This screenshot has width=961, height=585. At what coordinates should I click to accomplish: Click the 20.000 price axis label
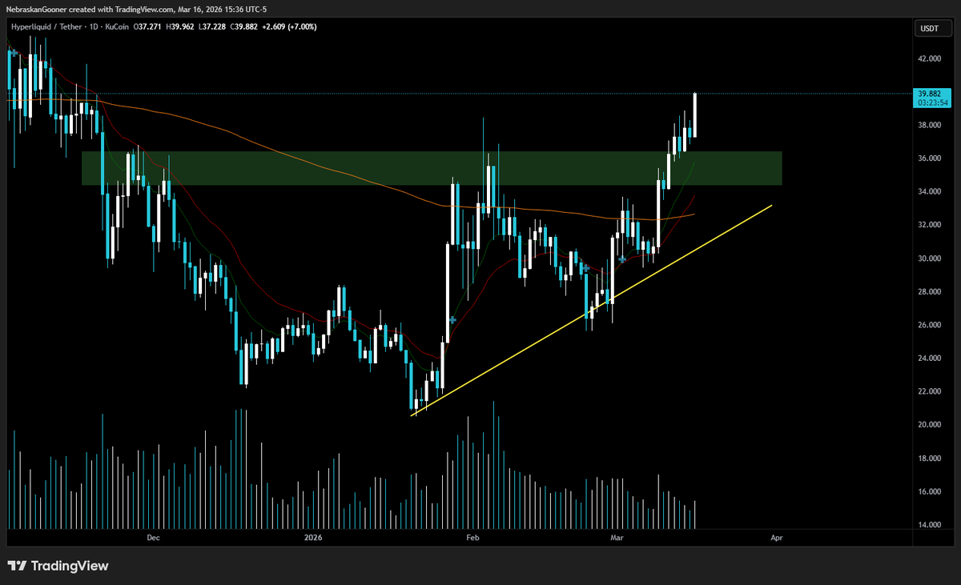click(930, 425)
